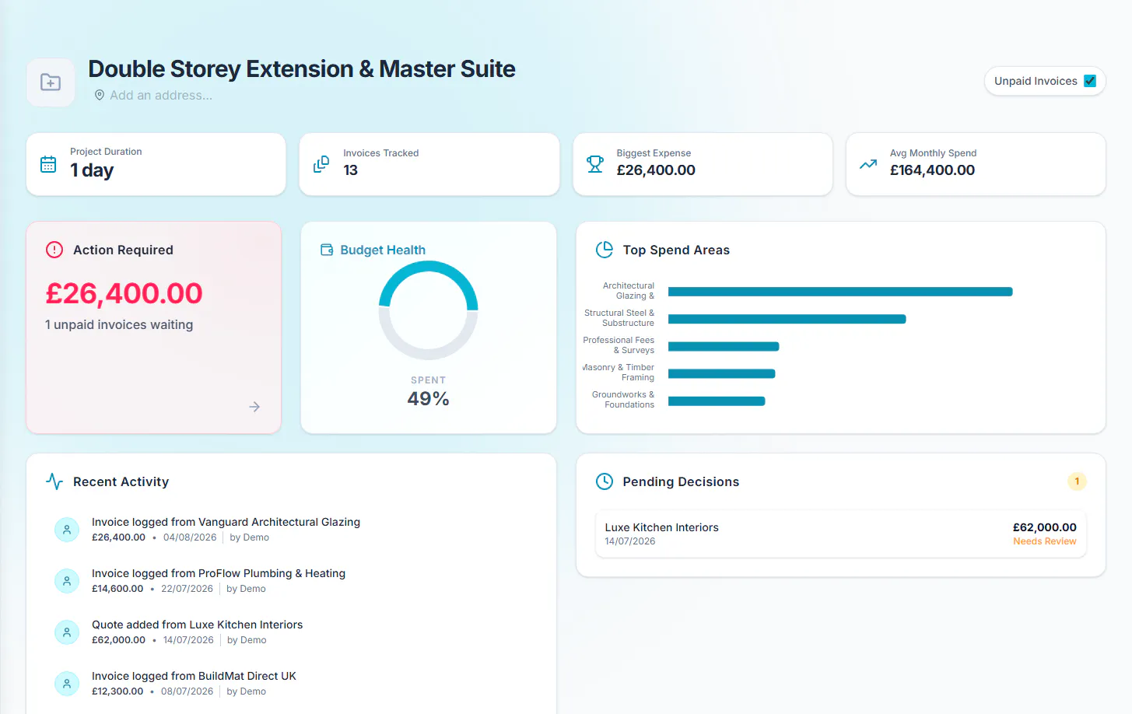Open unpaid invoices via the arrow icon
The image size is (1132, 714).
coord(254,407)
